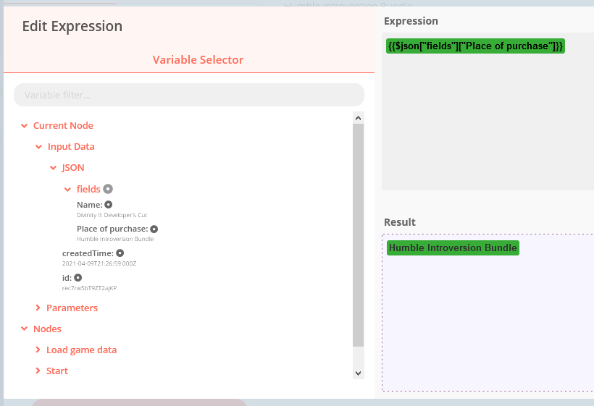Screen dimensions: 594x406
Task: Select the Variable Selector heading
Action: [198, 60]
